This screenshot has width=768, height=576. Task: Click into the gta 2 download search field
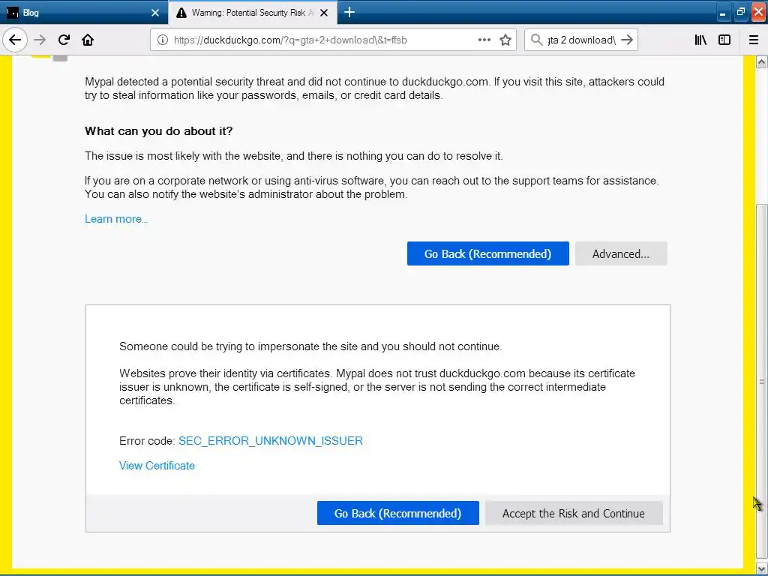click(x=581, y=40)
